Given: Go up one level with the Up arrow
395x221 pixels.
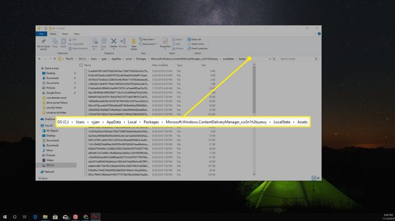Looking at the screenshot, I should (55, 59).
